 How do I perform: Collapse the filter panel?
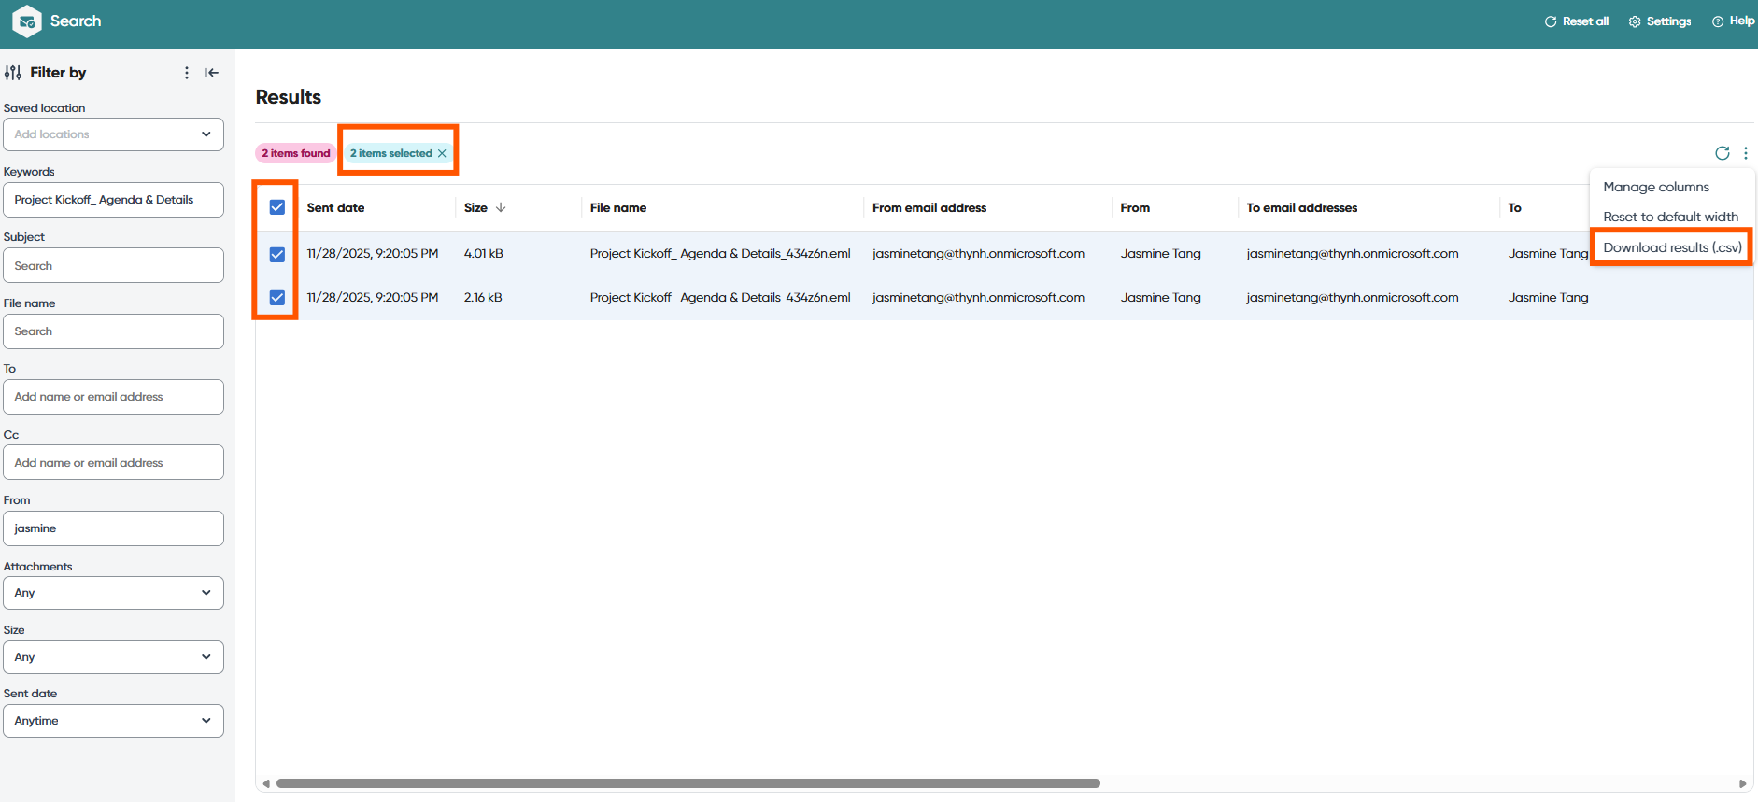[x=212, y=73]
